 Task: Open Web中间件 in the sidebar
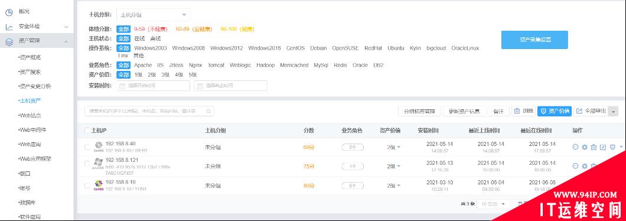[32, 130]
